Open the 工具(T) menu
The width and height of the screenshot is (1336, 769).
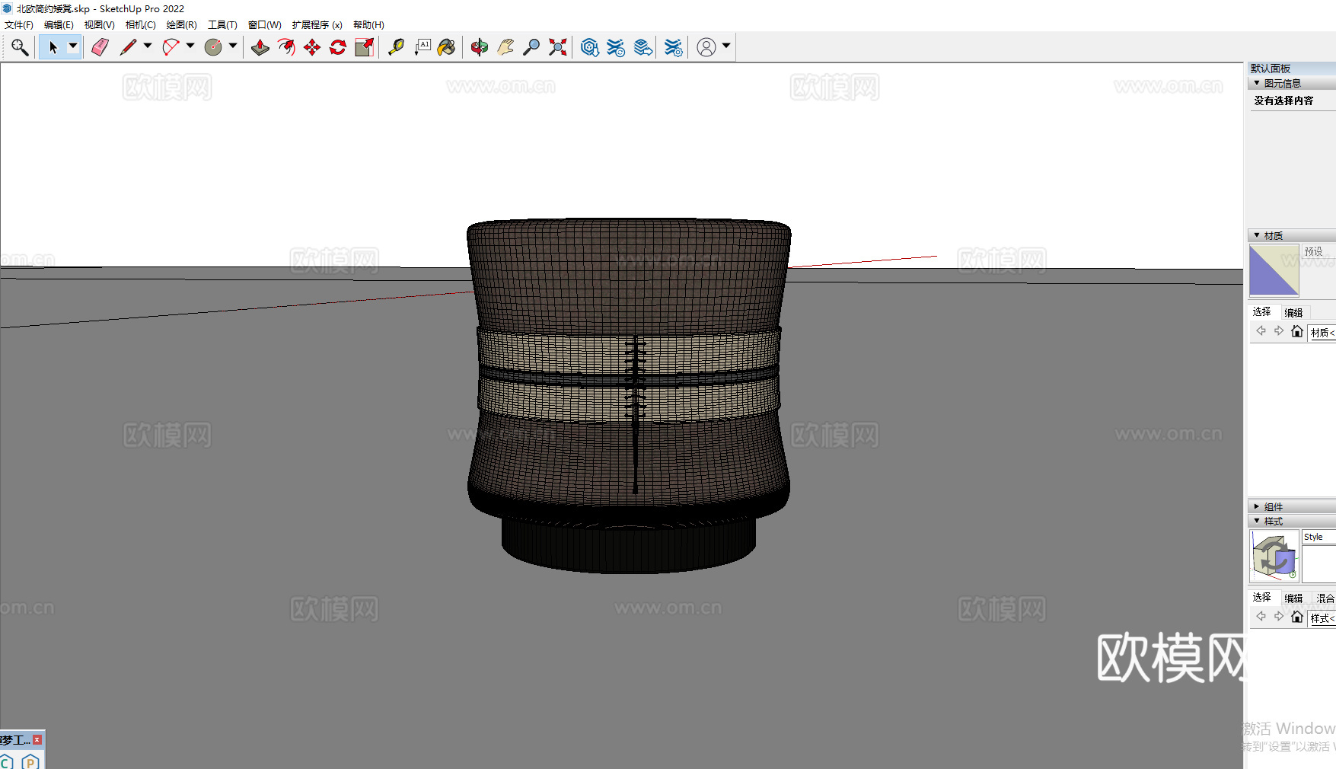(222, 25)
